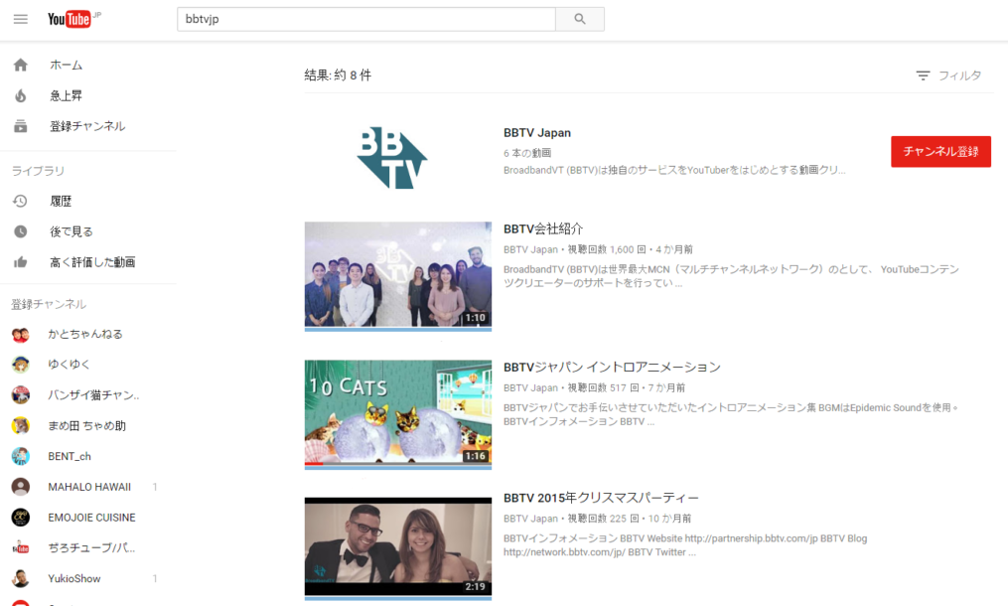Click BBTV Japan uploader under BBTV会社紹介

(531, 249)
